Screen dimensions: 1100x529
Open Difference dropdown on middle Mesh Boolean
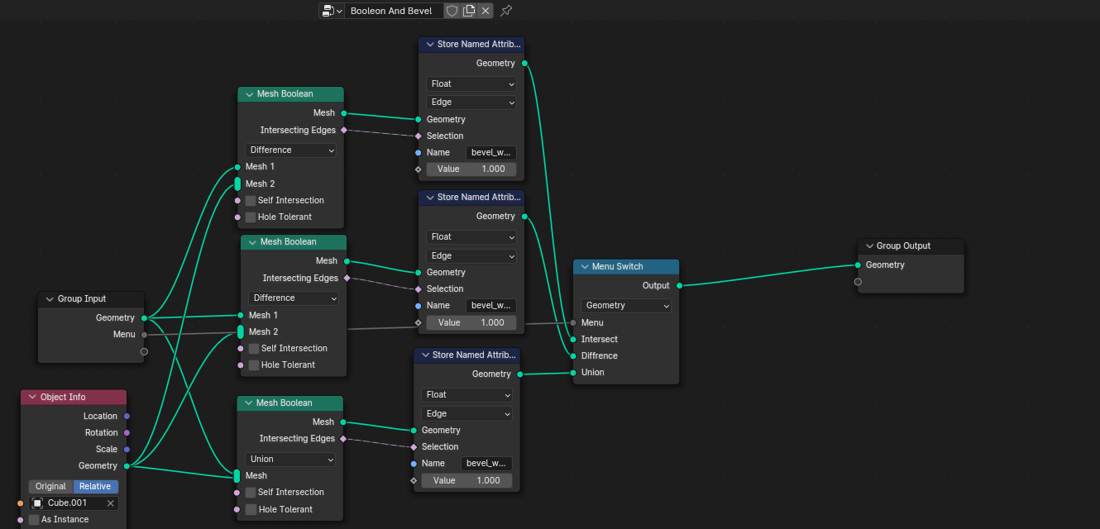(x=294, y=298)
